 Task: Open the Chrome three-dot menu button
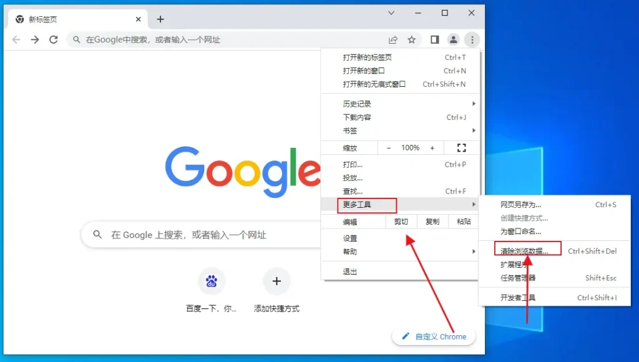coord(472,39)
